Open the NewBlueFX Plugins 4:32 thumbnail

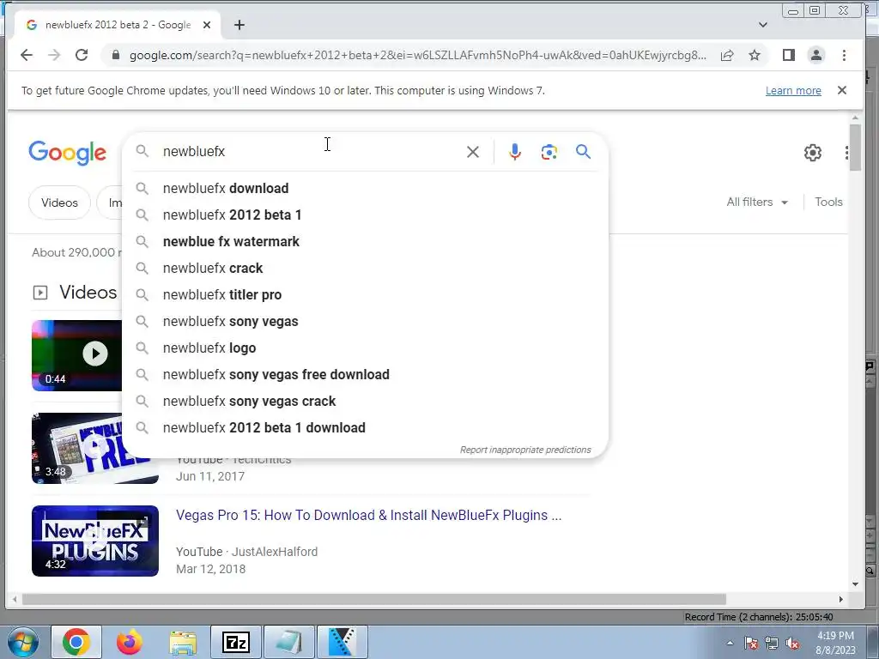point(95,541)
